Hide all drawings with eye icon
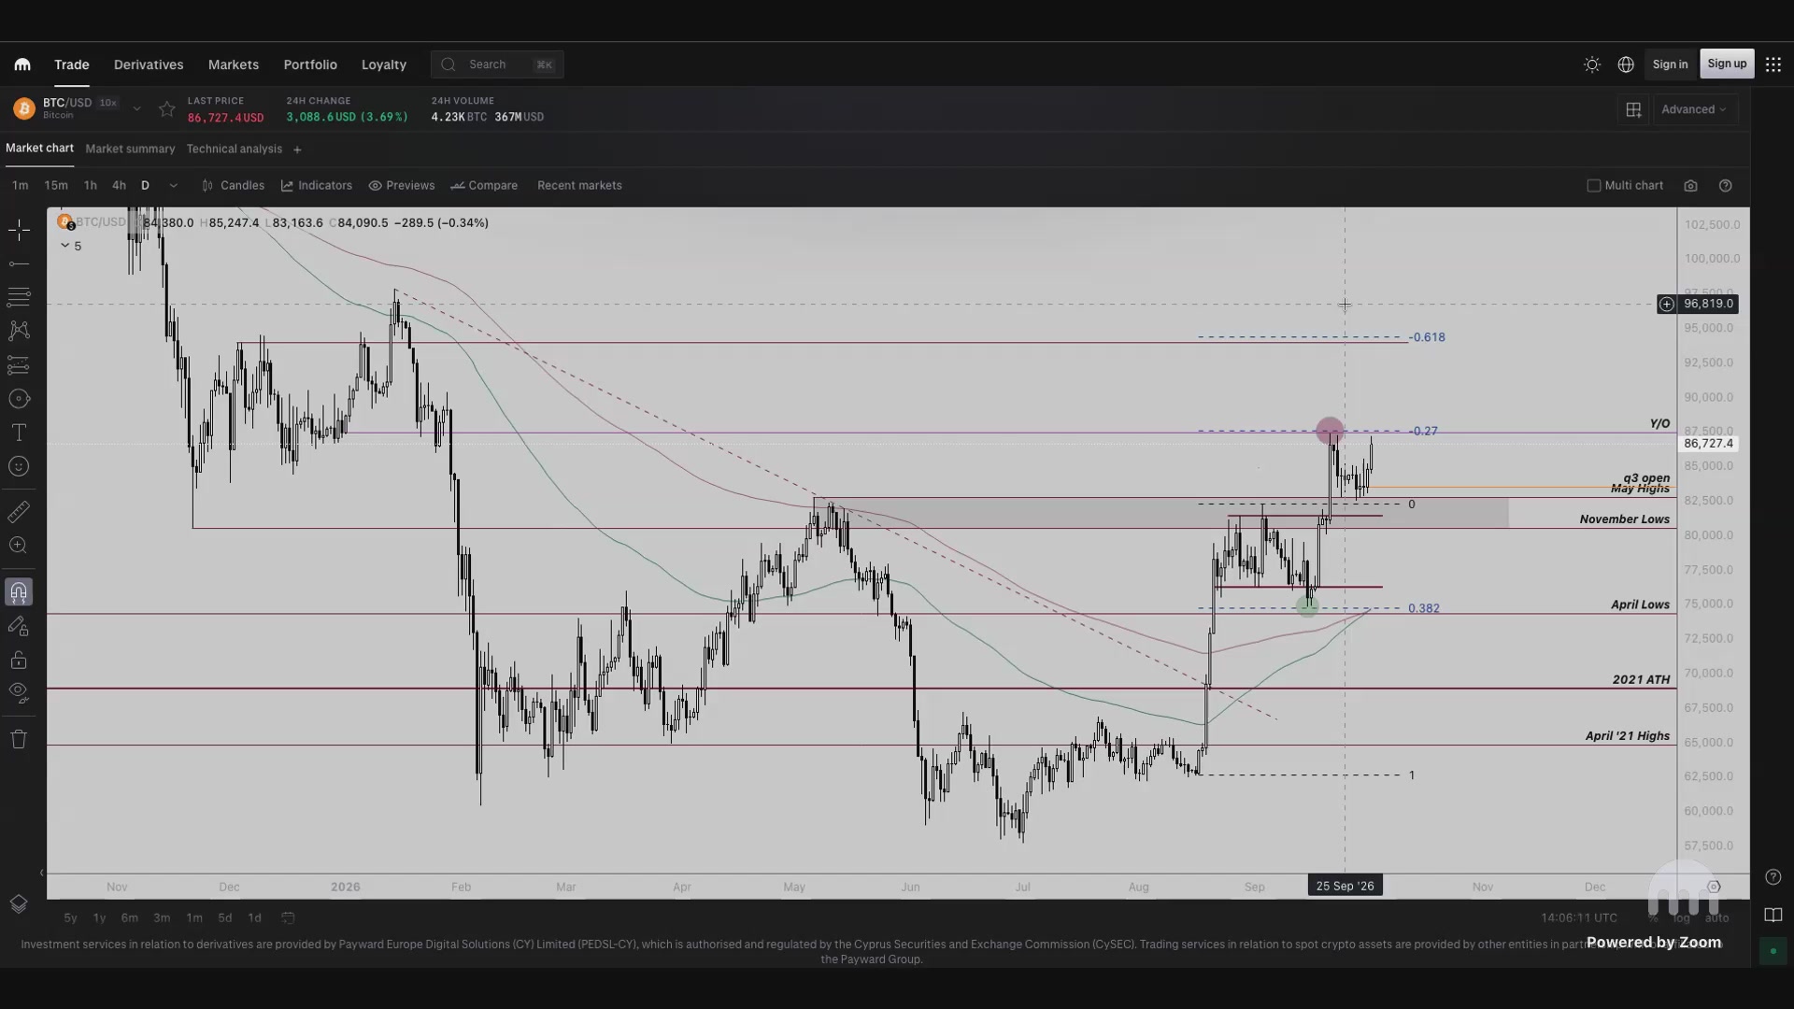This screenshot has width=1794, height=1009. [x=19, y=693]
